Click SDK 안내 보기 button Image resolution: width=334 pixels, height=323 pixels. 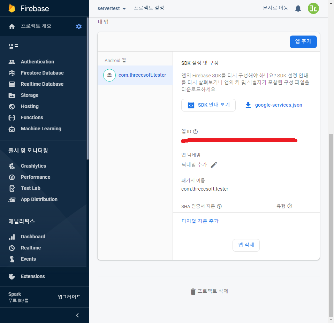coord(208,105)
